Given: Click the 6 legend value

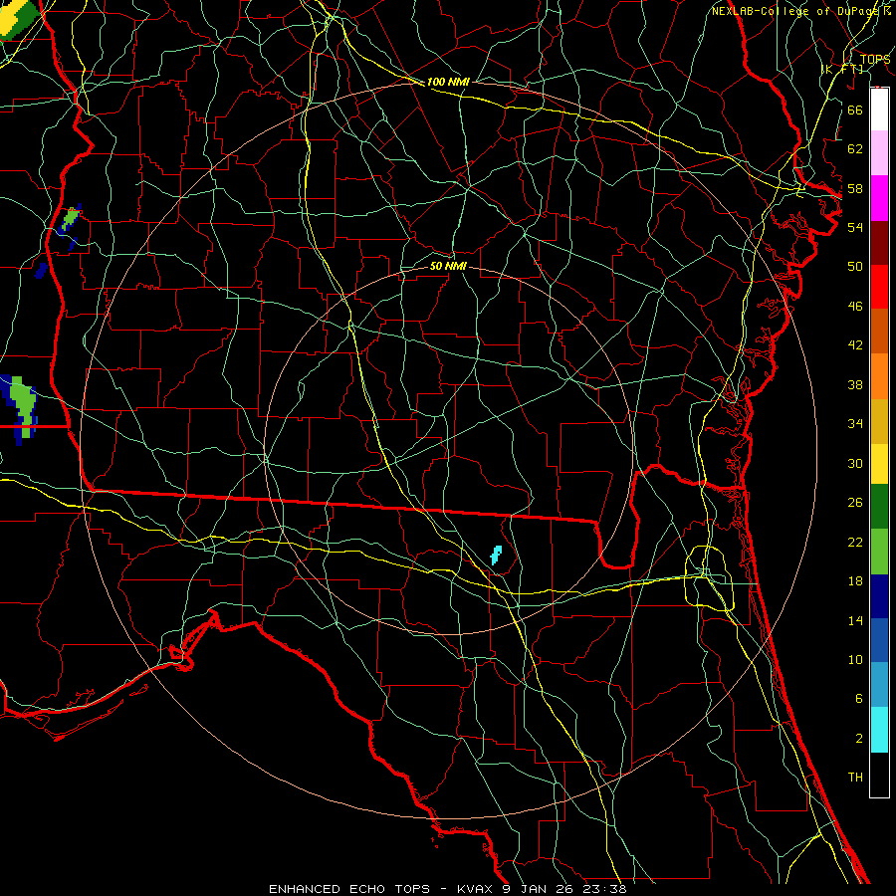Looking at the screenshot, I should tap(858, 698).
